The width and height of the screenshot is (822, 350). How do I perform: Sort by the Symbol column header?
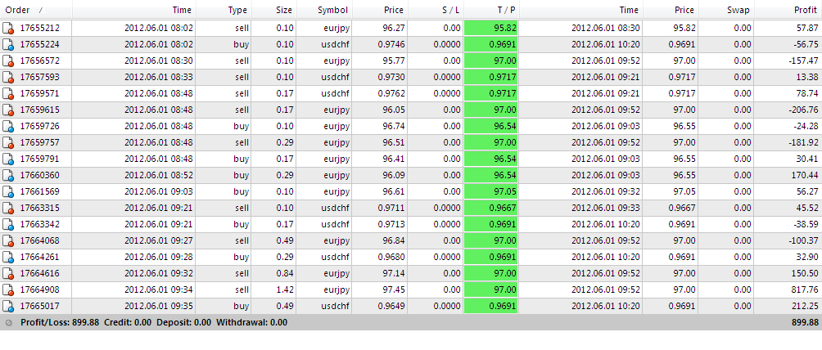(x=324, y=10)
